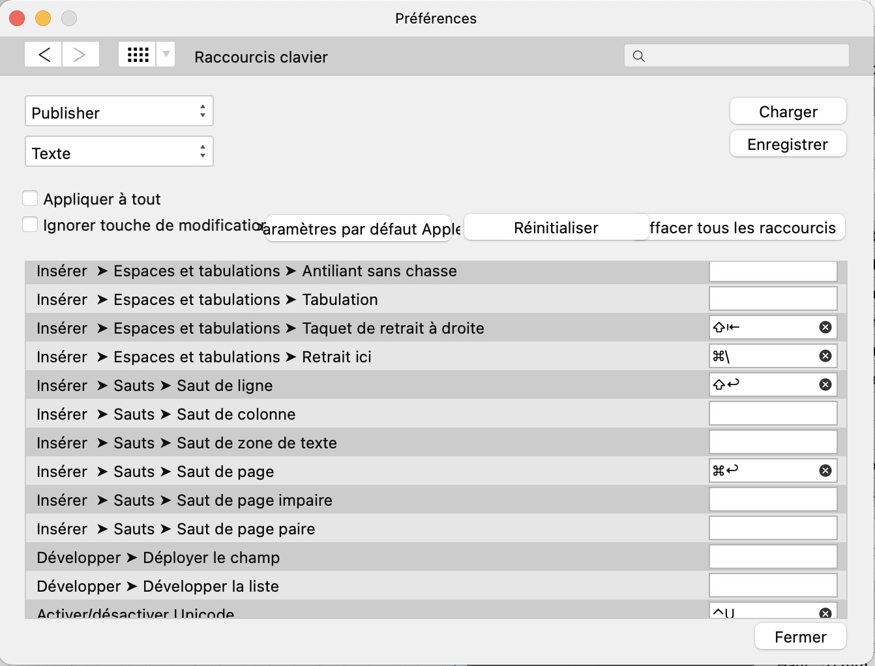Click shortcut field for Saut de colonne
Screen dimensions: 875x666
pos(773,413)
